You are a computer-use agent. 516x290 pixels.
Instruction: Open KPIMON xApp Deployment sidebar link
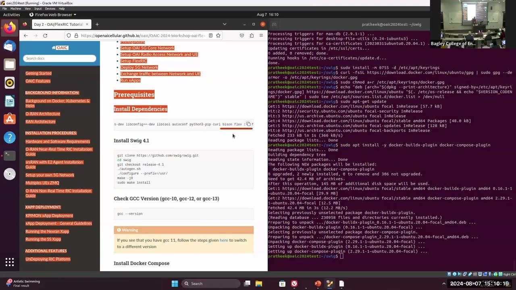pos(49,215)
